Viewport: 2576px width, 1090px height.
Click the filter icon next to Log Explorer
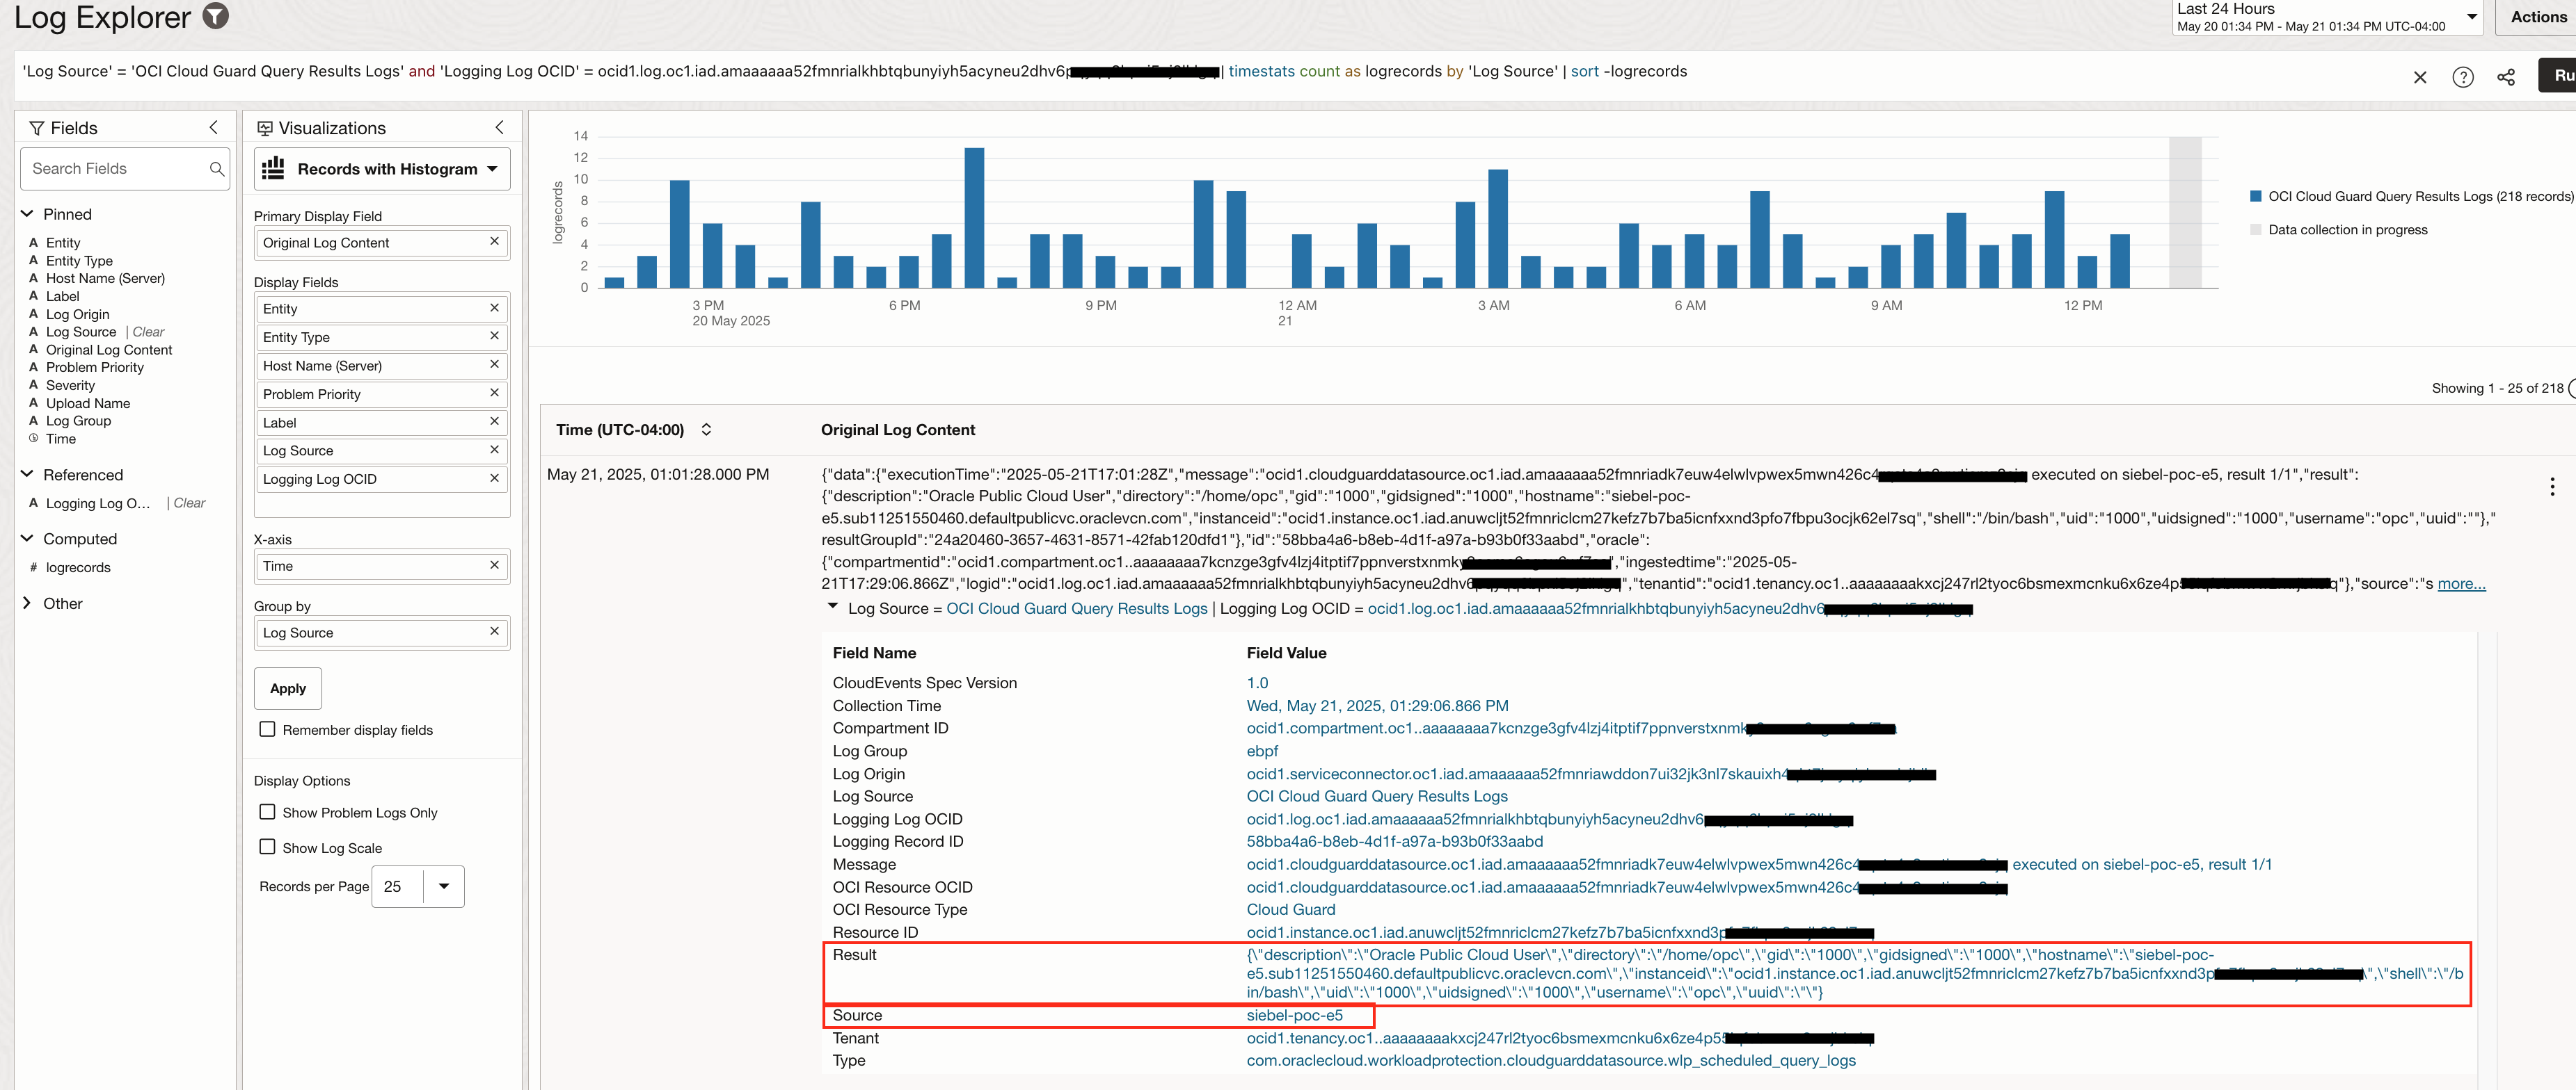(x=216, y=16)
